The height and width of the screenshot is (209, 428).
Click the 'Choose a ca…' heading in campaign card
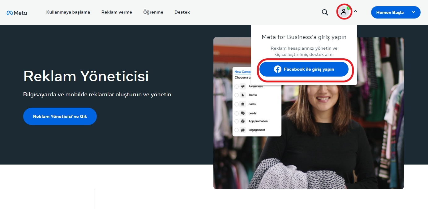[243, 77]
